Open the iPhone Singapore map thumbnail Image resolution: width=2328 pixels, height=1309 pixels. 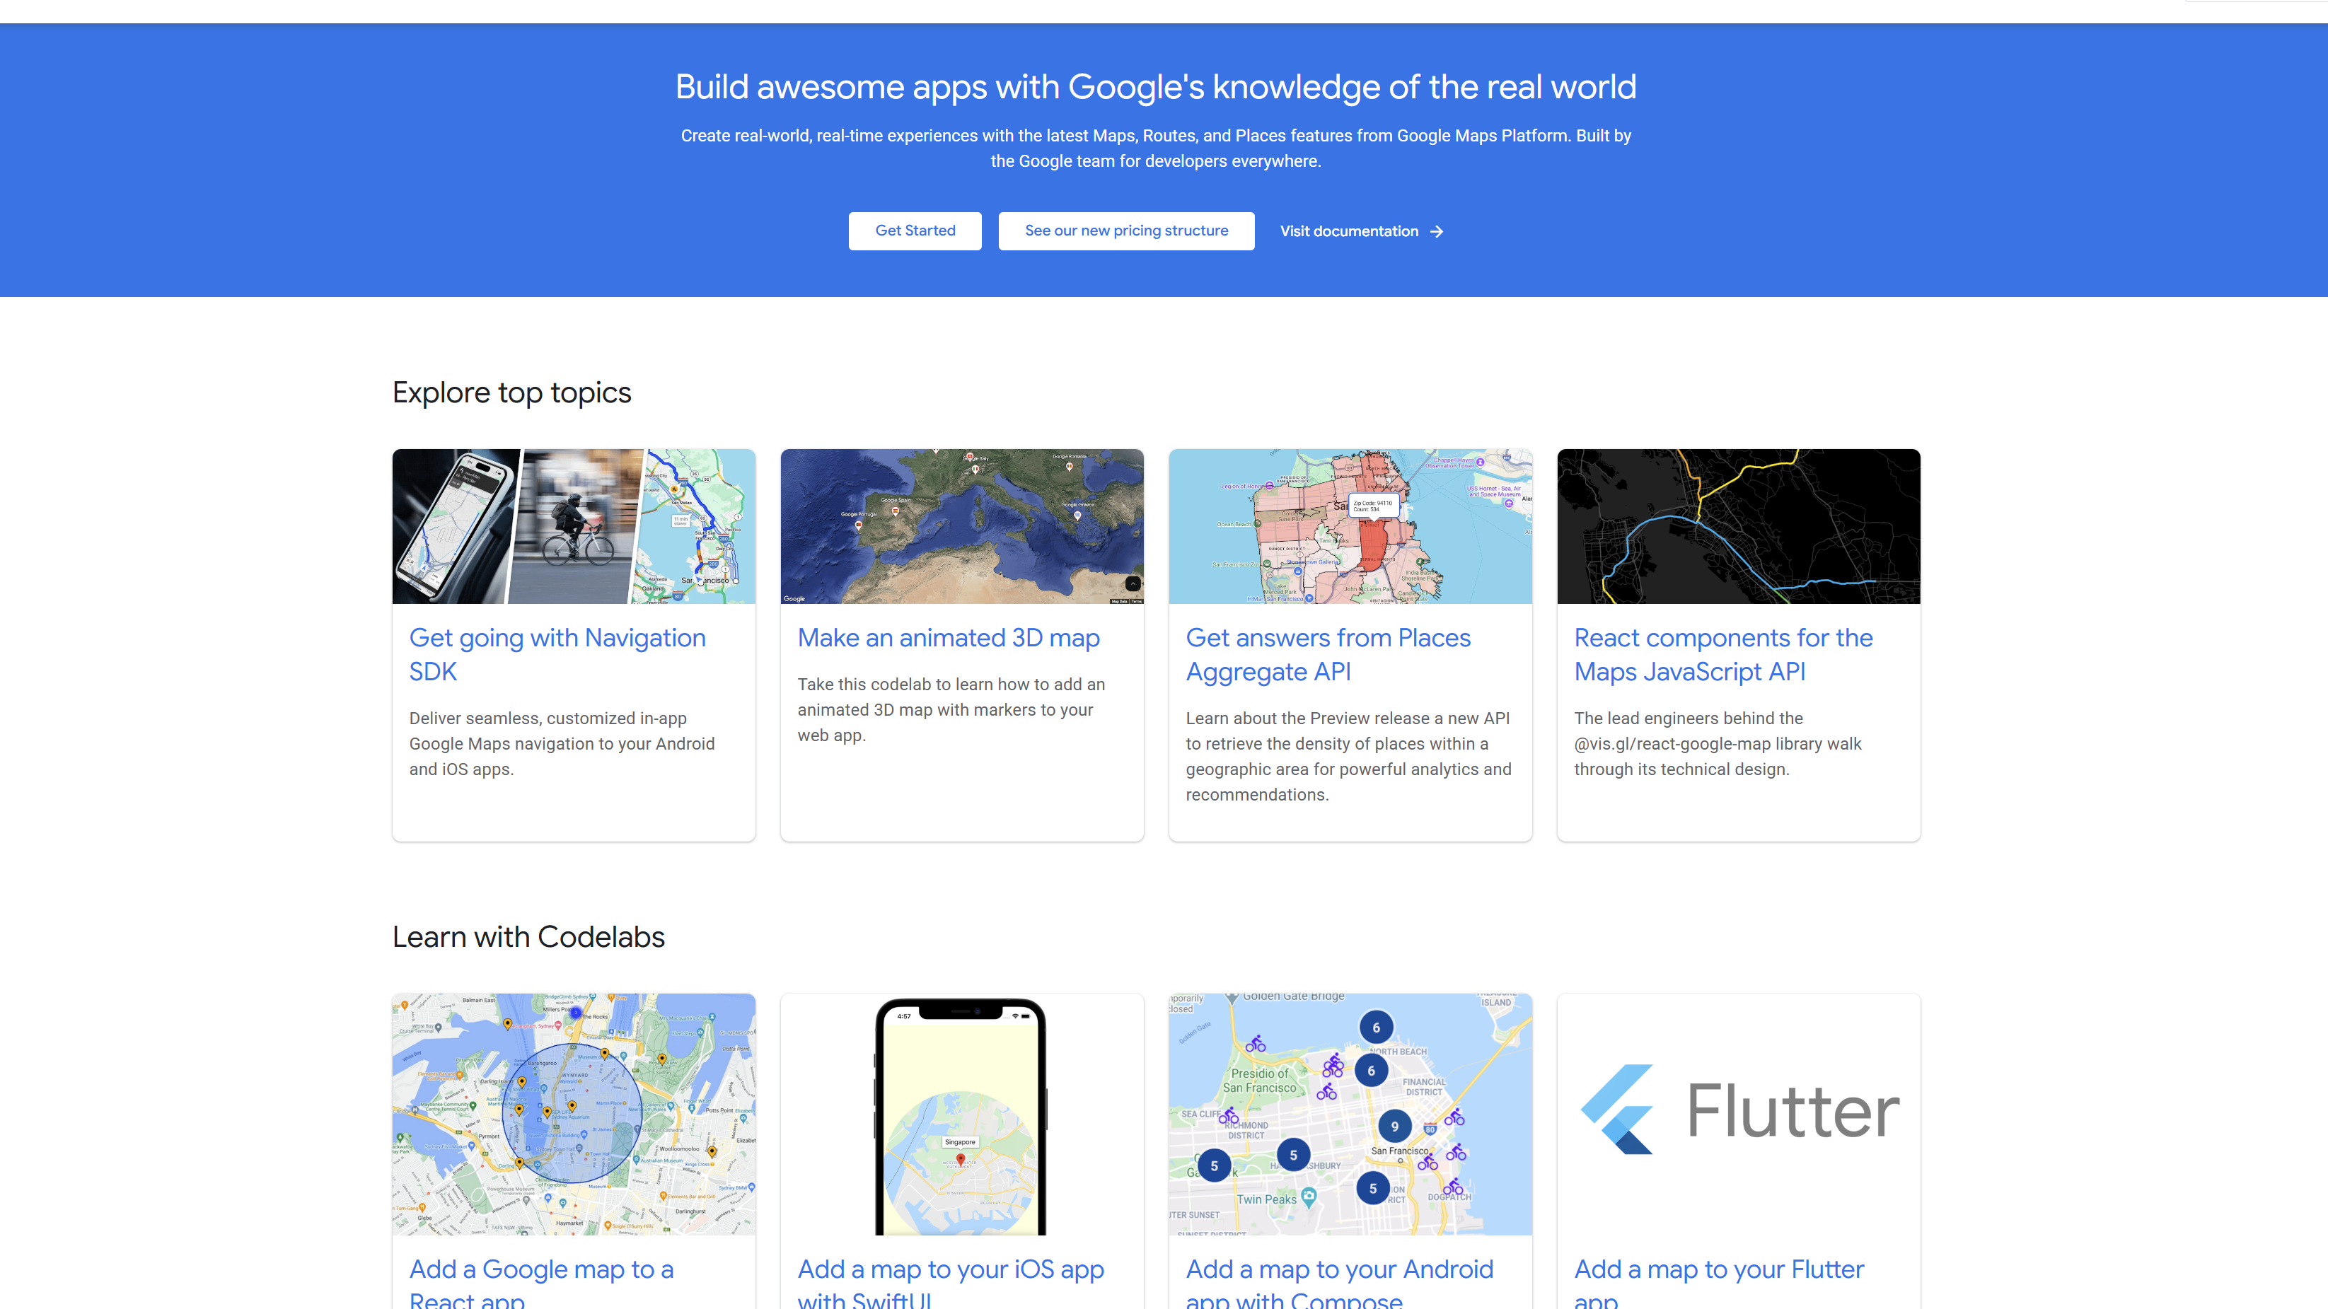963,1114
